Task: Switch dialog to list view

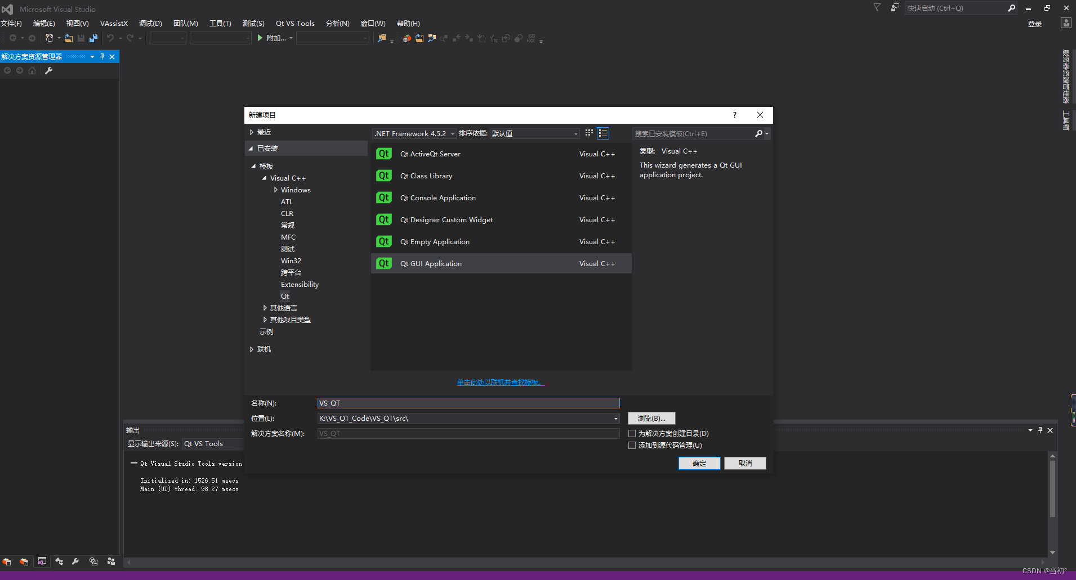Action: (x=603, y=133)
